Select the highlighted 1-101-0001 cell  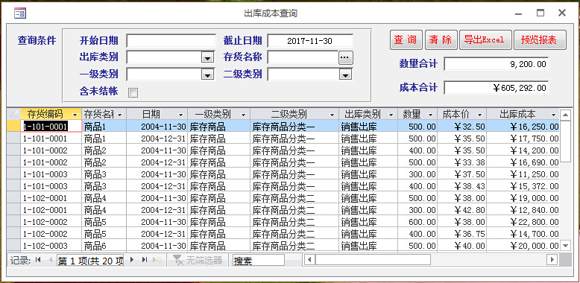(51, 127)
